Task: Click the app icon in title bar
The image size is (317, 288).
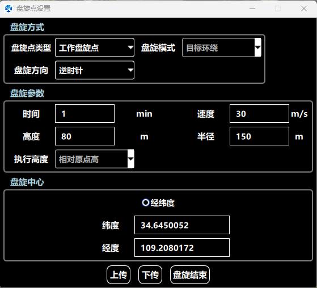Action: (9, 8)
